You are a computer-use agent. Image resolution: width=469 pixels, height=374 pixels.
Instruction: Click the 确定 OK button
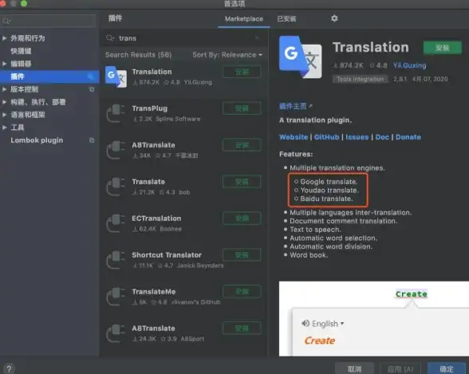pyautogui.click(x=447, y=369)
